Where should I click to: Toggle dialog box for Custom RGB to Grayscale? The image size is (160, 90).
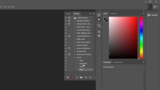[x=69, y=36]
